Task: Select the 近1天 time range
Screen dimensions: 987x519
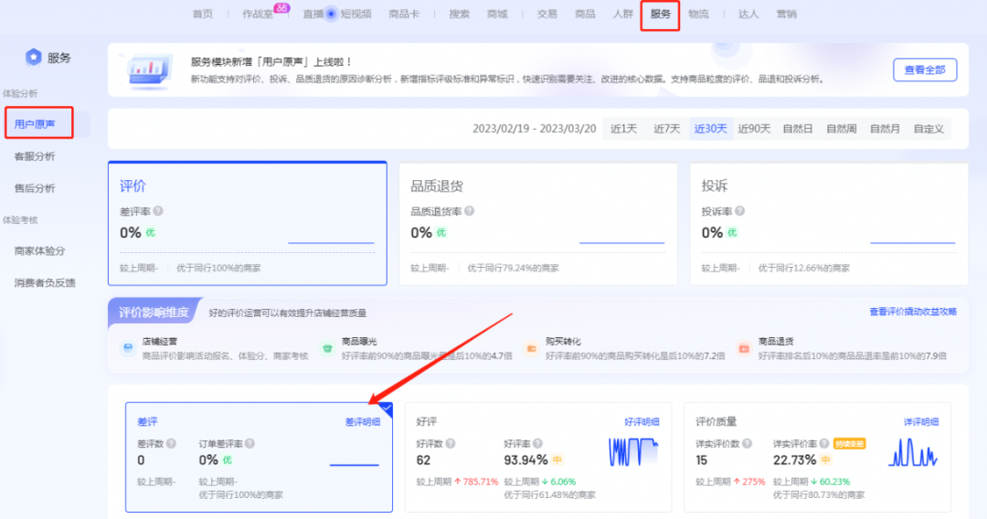Action: click(623, 128)
